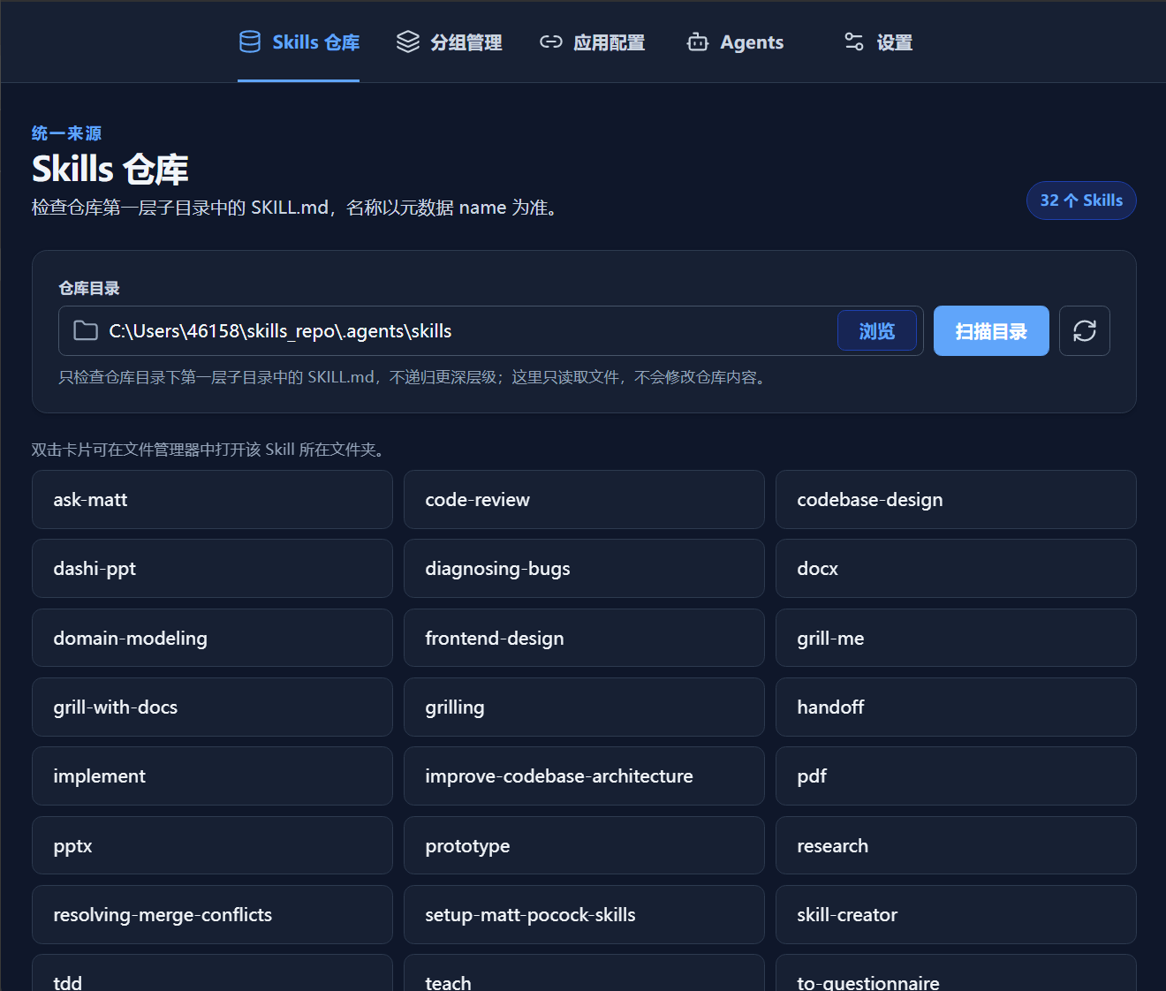This screenshot has width=1166, height=991.
Task: Open the 应用配置 tab
Action: (x=592, y=42)
